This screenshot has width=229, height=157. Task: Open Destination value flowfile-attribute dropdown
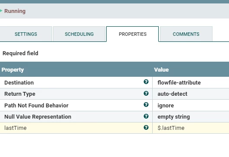[191, 82]
